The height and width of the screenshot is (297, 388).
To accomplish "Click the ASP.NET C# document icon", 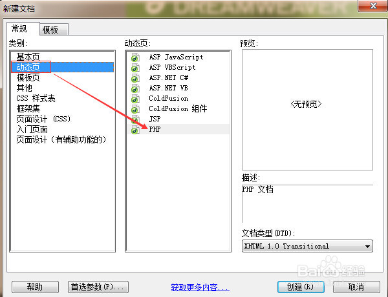I will (x=135, y=78).
